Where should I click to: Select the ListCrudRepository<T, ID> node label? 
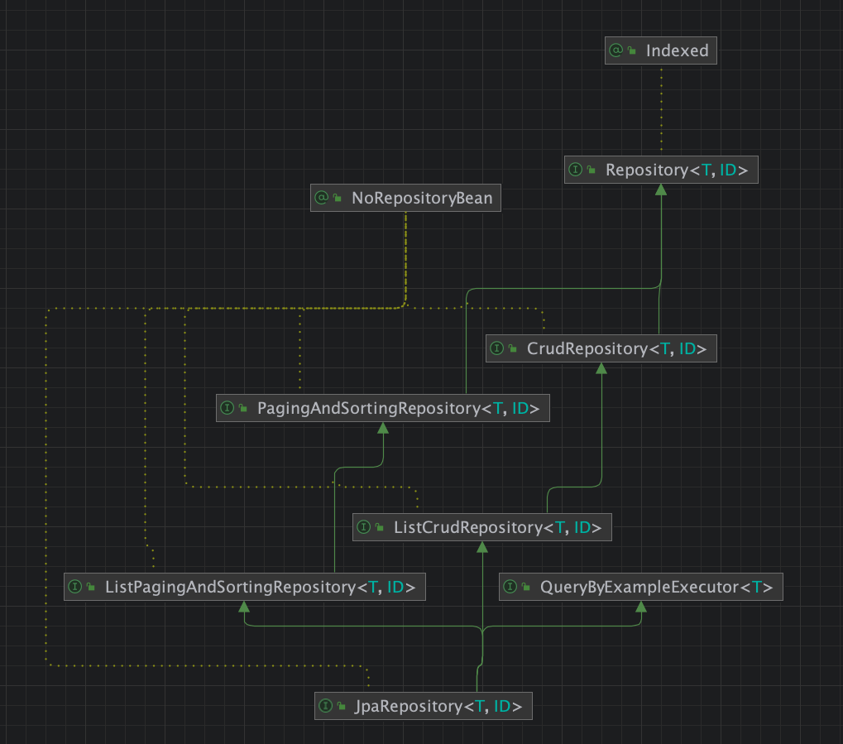tap(498, 528)
